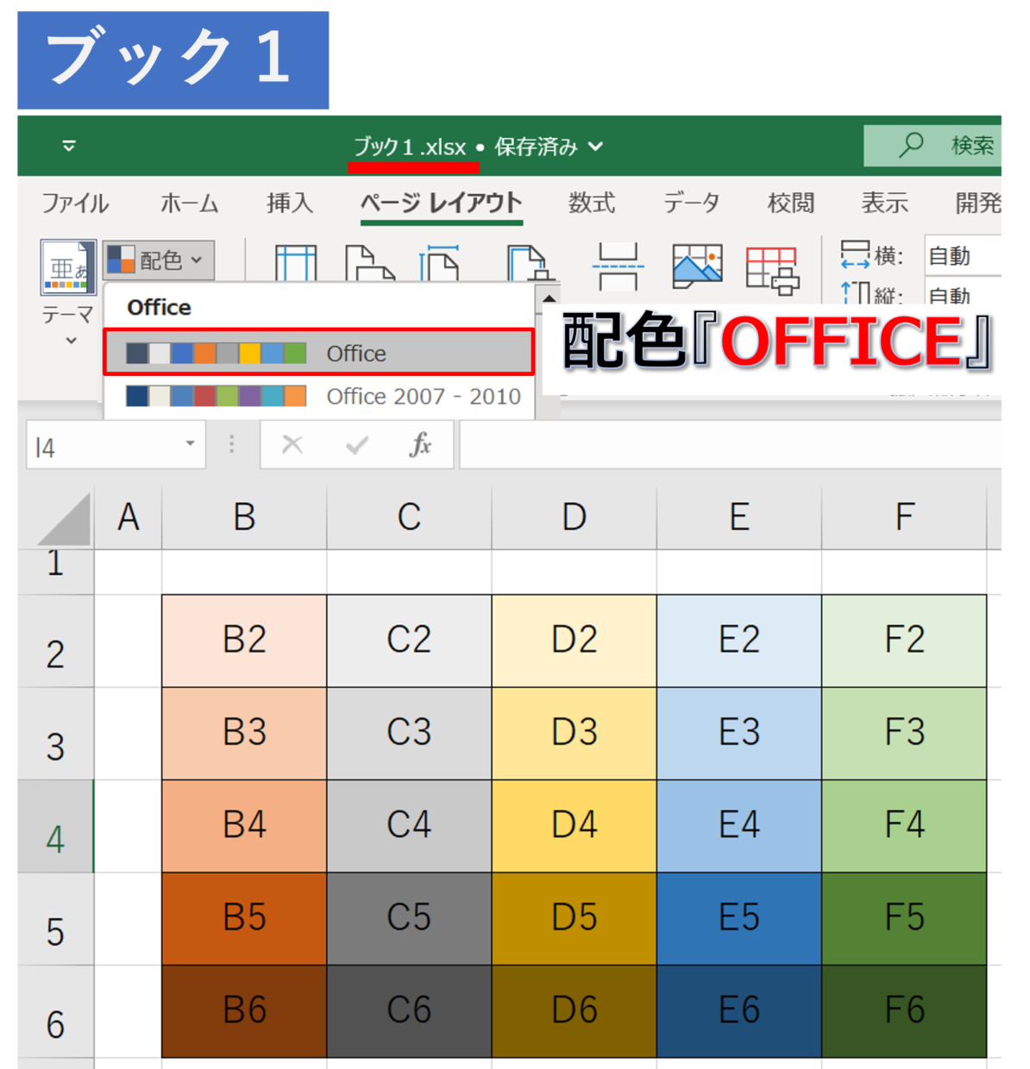1030x1069 pixels.
Task: Click the 検索 search box
Action: tap(933, 146)
